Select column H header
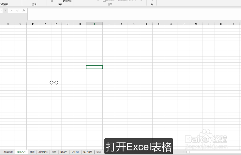 (x=80, y=24)
